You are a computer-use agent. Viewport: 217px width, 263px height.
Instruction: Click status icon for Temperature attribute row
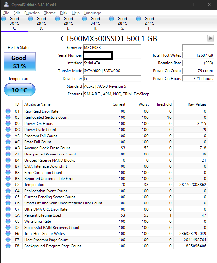[x=8, y=184]
